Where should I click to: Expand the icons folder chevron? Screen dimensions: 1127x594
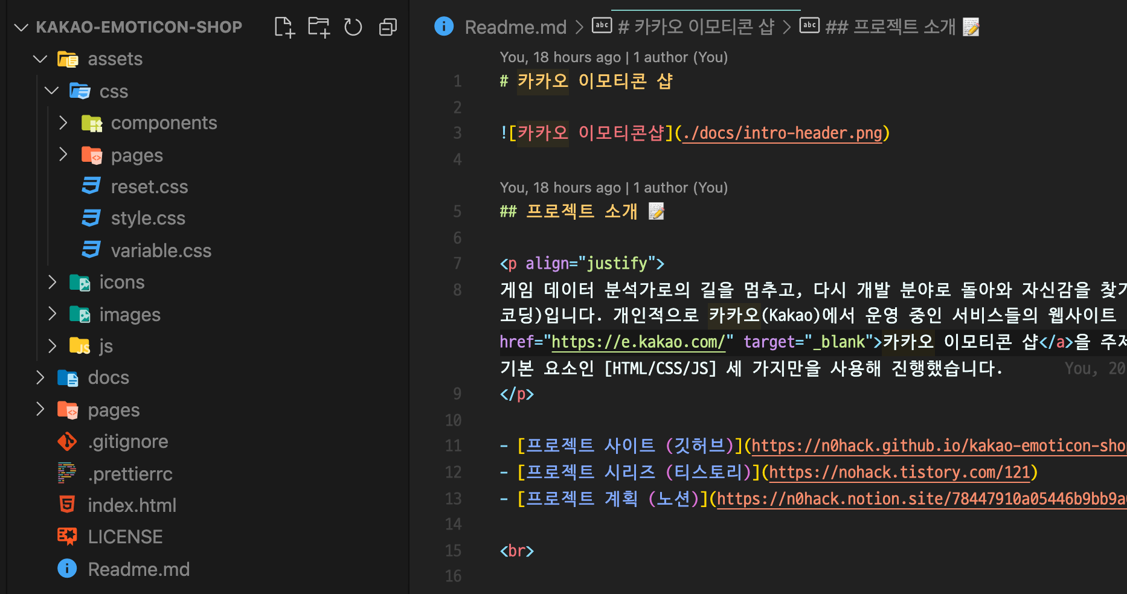point(52,283)
